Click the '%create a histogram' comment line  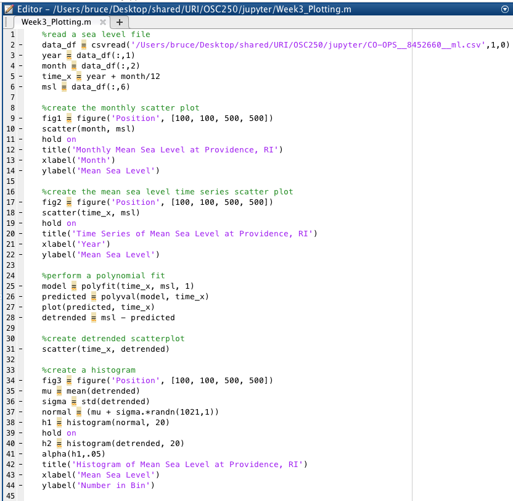[80, 370]
